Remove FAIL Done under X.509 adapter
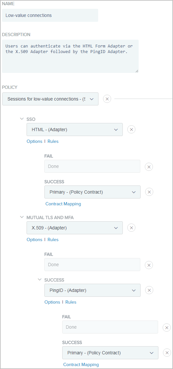 coord(149,265)
